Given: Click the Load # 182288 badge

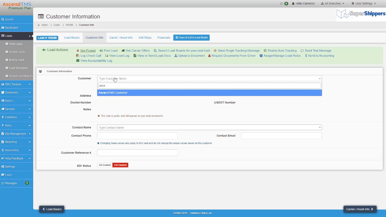Looking at the screenshot, I should 47,38.
